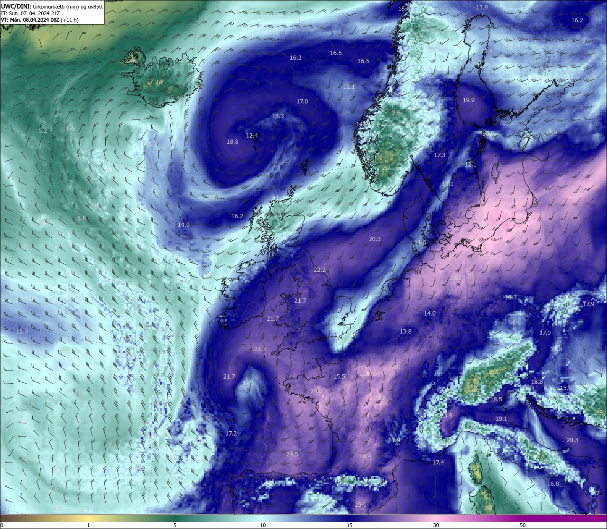Click the 24.5 value label
The image size is (607, 529).
pos(292,454)
